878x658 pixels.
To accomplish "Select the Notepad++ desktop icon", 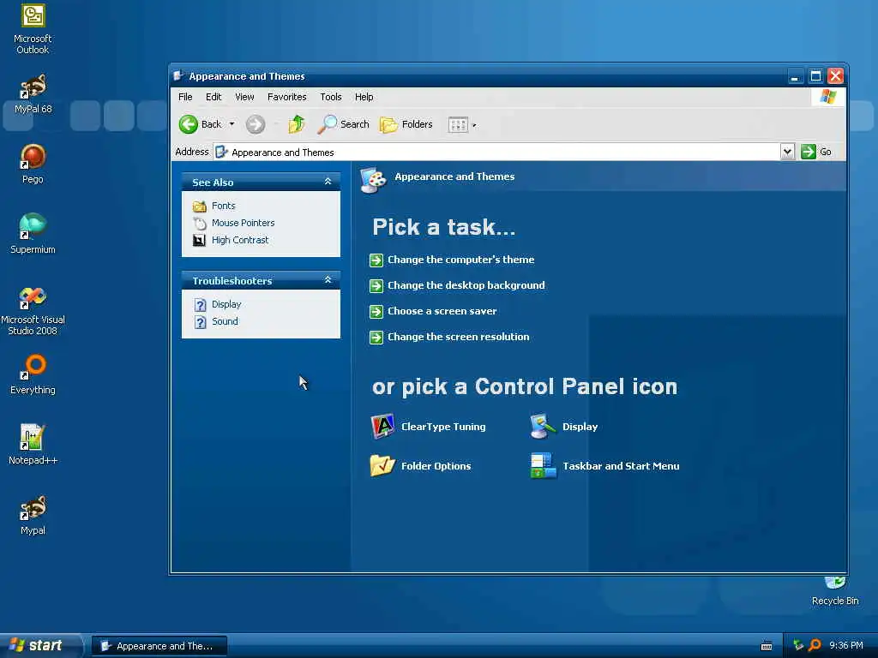I will 33,438.
